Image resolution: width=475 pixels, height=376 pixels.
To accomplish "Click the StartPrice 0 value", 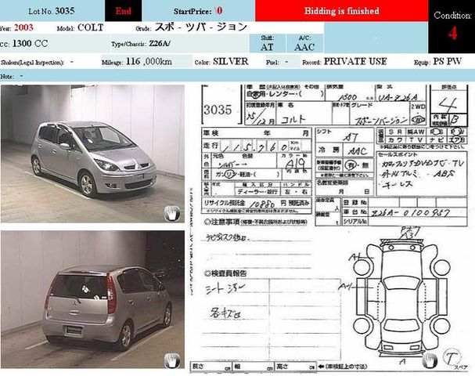I will (x=218, y=11).
